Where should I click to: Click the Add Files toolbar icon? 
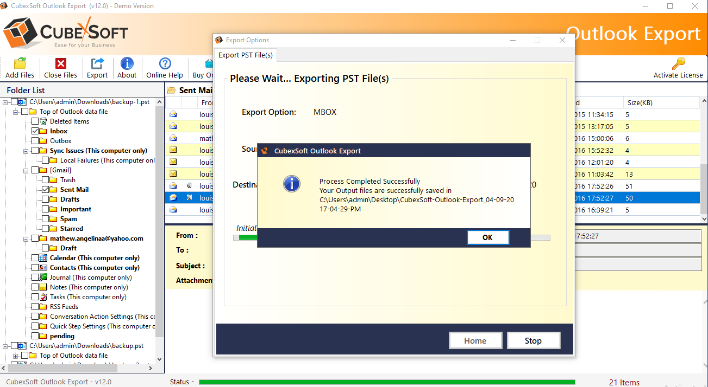point(20,63)
